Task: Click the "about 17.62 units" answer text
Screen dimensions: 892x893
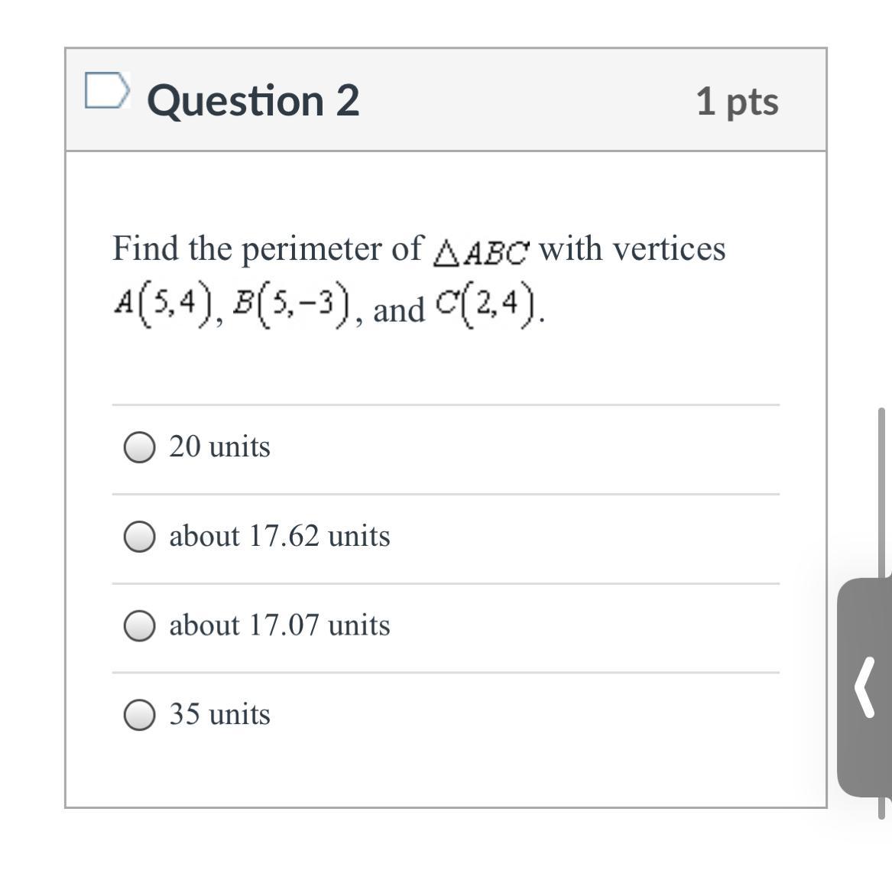Action: [x=279, y=536]
